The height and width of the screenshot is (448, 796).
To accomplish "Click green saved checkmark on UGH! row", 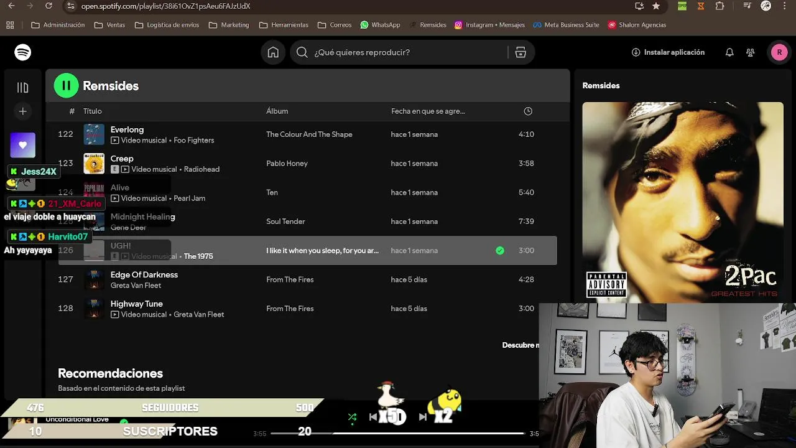I will (x=500, y=251).
